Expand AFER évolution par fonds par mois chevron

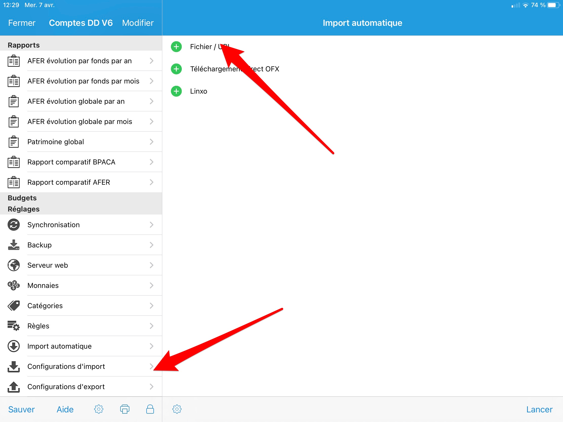(151, 81)
